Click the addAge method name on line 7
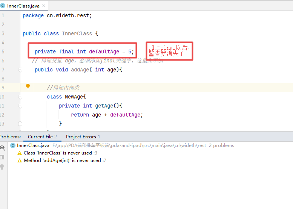Image resolution: width=293 pixels, height=209 pixels. point(80,70)
